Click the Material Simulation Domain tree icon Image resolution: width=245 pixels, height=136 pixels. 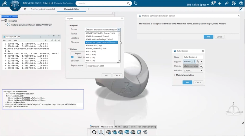tap(8, 25)
